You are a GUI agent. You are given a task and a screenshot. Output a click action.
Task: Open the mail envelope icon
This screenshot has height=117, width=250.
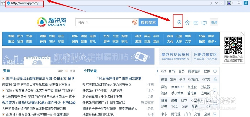coord(196,23)
